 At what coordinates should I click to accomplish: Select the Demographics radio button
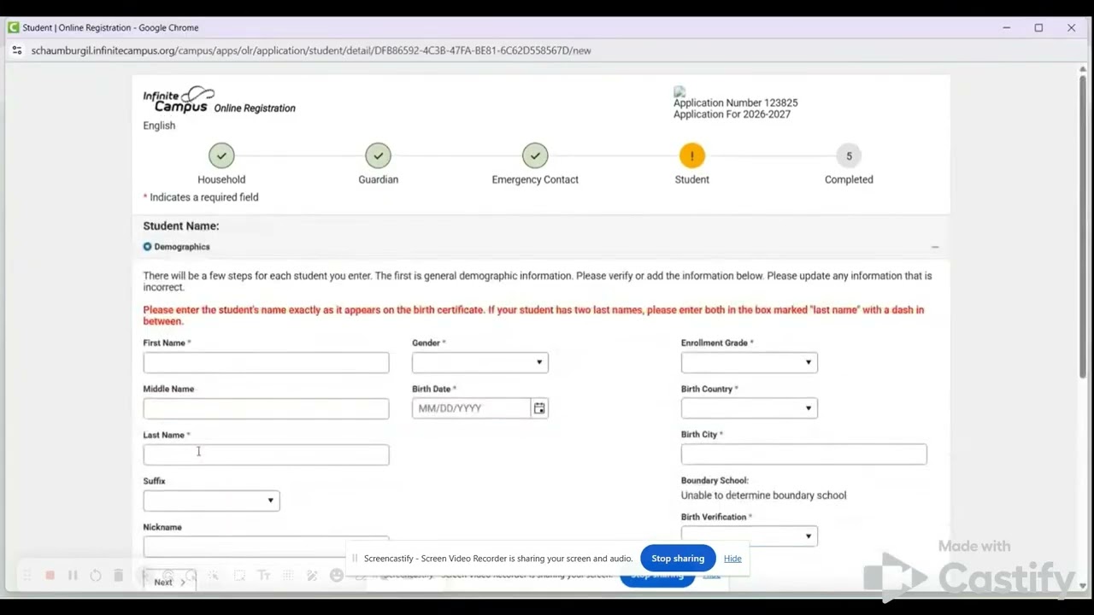click(147, 247)
